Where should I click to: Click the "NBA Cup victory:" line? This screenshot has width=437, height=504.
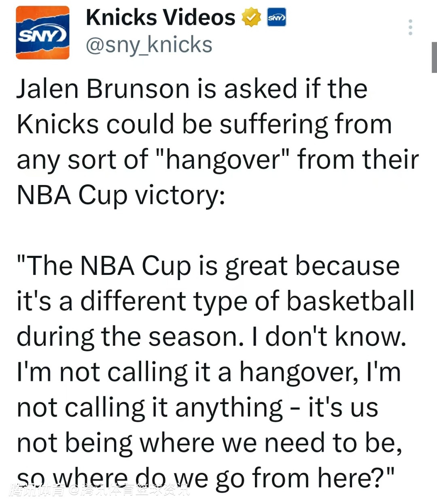tap(121, 195)
